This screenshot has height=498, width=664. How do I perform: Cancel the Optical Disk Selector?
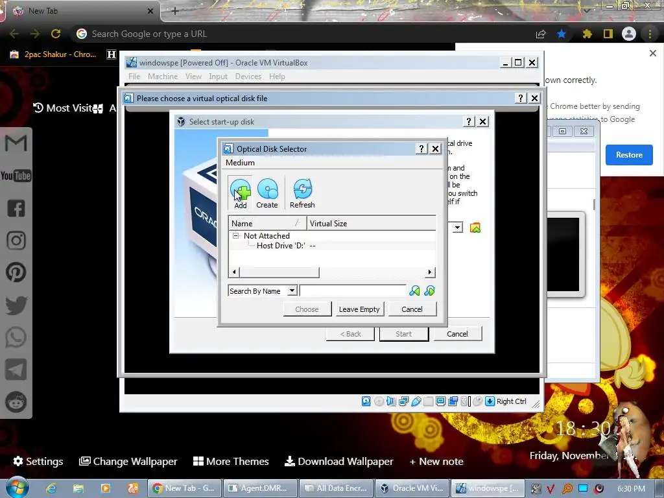[x=412, y=309]
